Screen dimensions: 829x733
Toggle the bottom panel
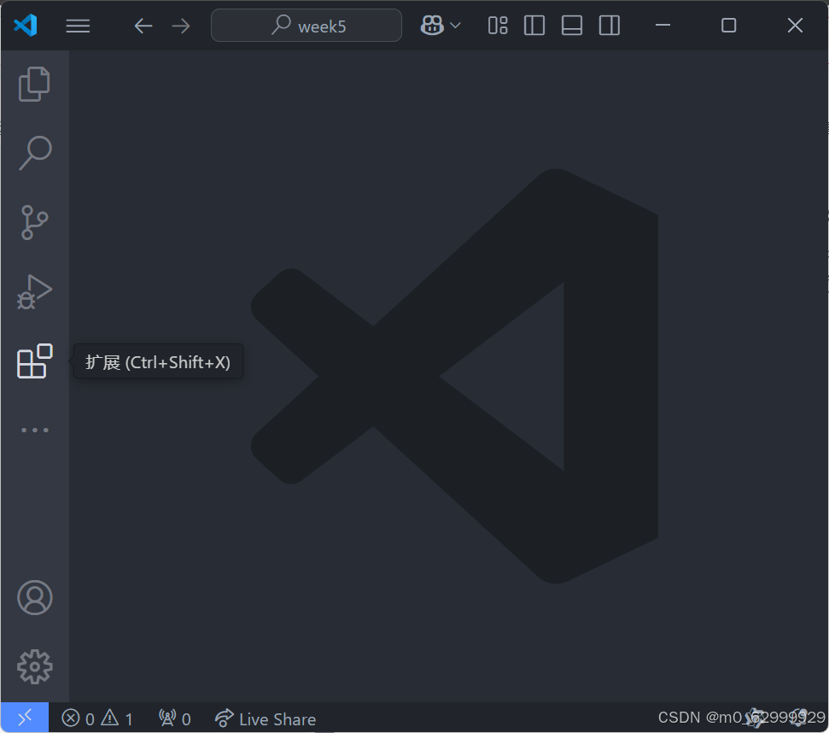[572, 26]
